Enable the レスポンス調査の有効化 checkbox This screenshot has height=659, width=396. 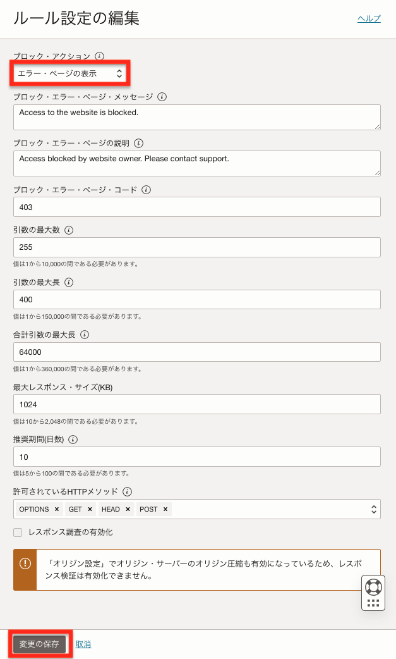16,532
